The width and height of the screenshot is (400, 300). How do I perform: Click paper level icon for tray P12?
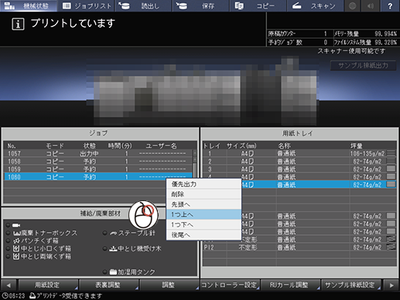click(391, 247)
